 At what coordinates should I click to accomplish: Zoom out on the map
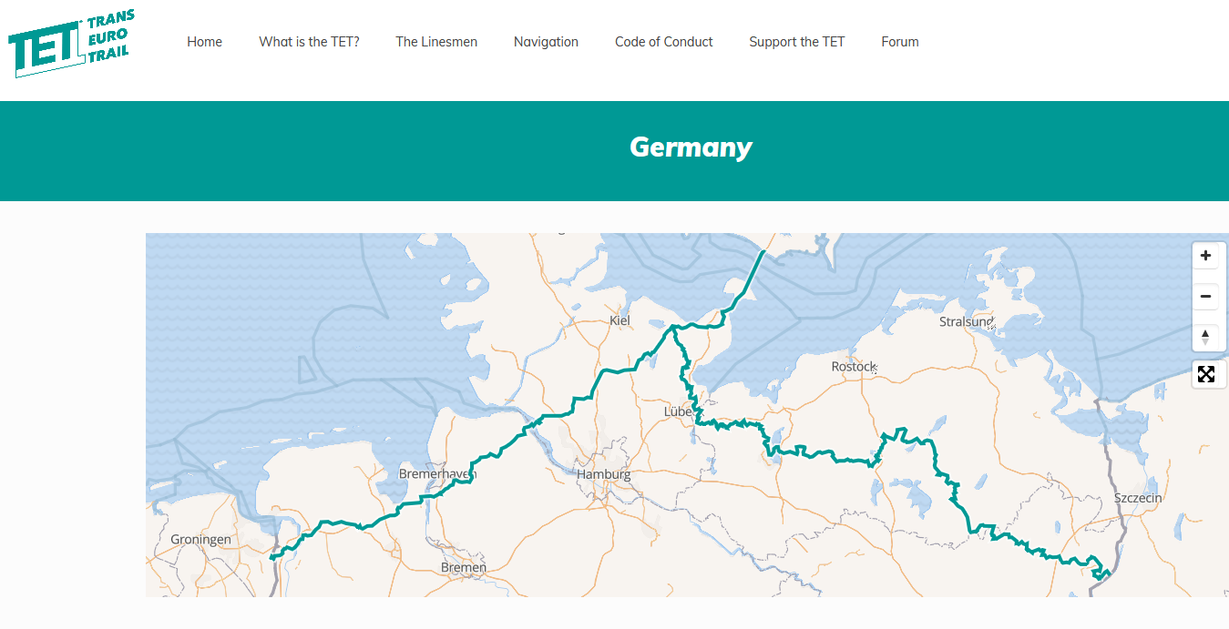1205,297
